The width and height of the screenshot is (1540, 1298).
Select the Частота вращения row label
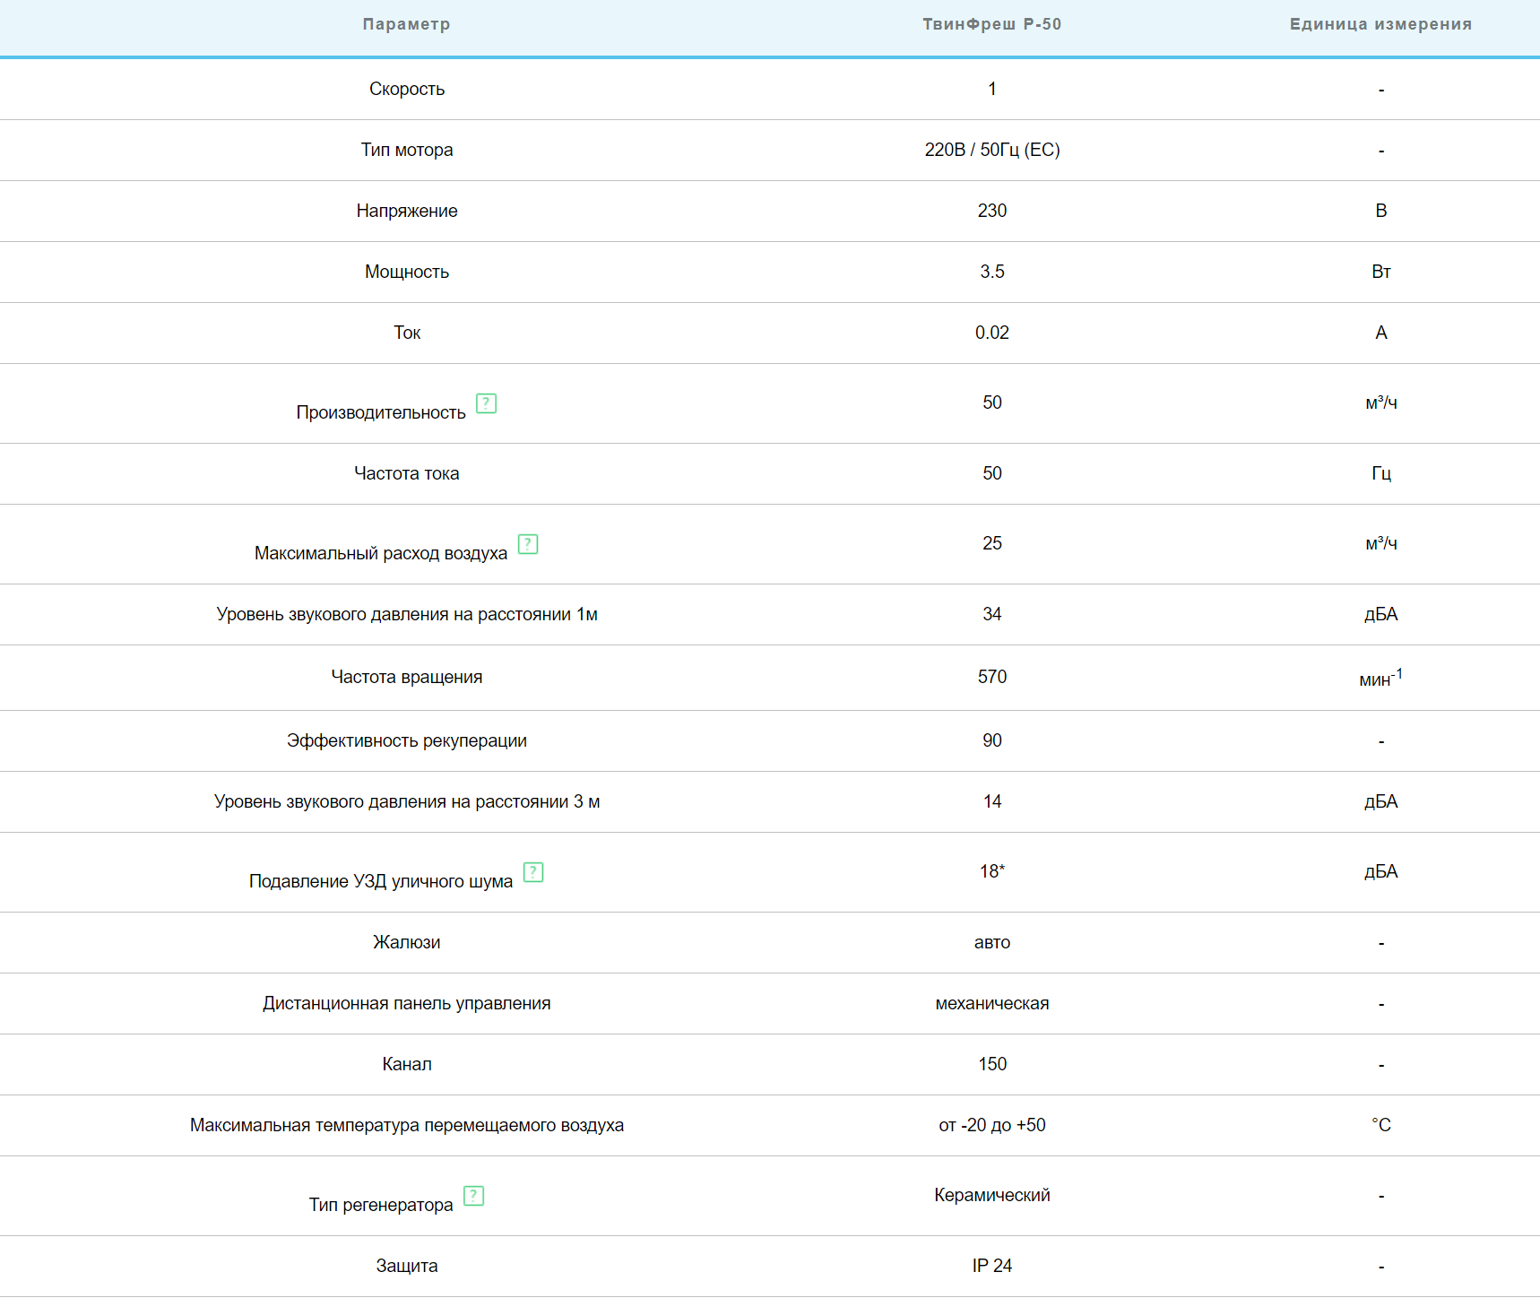tap(407, 677)
